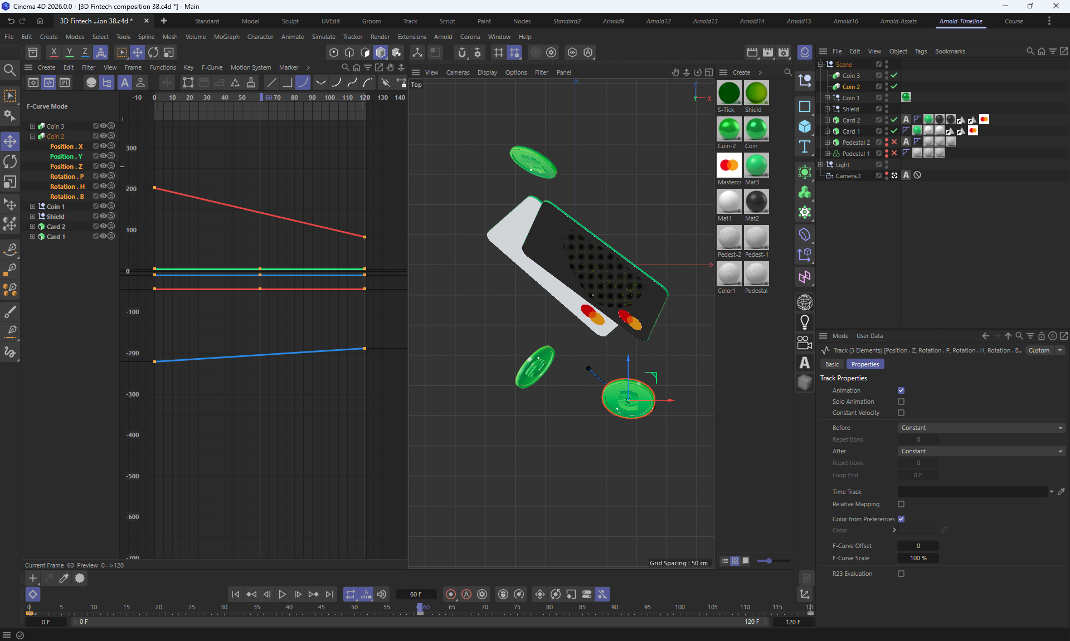The width and height of the screenshot is (1070, 641).
Task: Click the Record Active Objects keyframe button
Action: tap(451, 594)
